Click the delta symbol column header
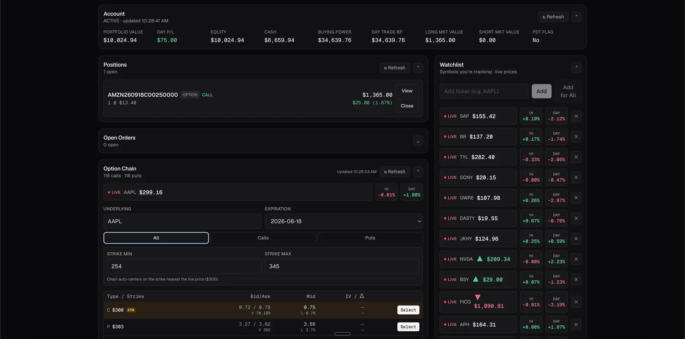The image size is (685, 339). click(362, 296)
